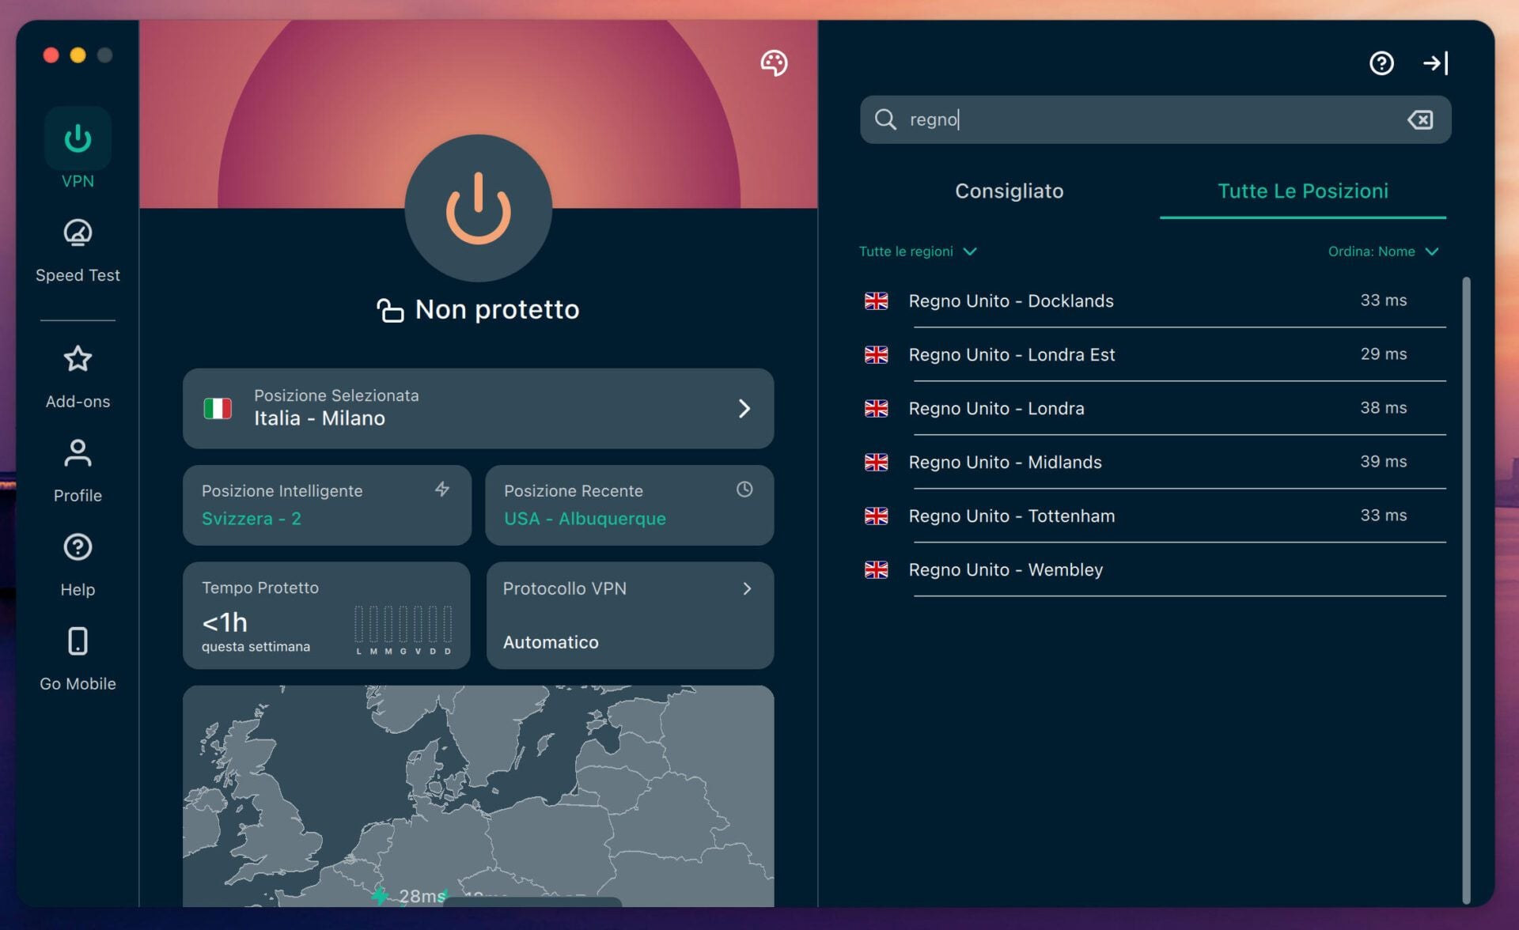Click the clock icon on Posizione Recente
This screenshot has width=1519, height=930.
pos(744,490)
